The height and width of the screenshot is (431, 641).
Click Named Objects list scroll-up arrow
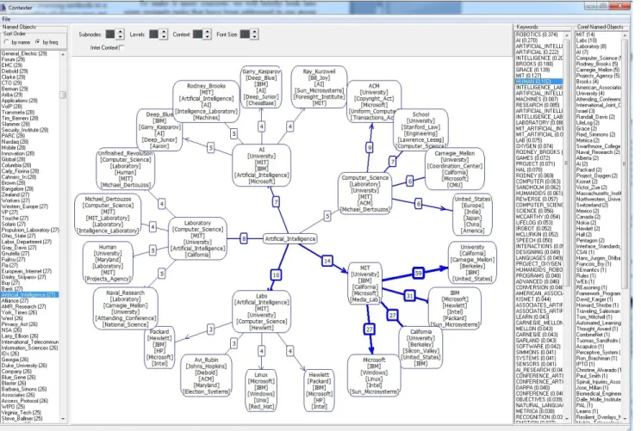[63, 54]
